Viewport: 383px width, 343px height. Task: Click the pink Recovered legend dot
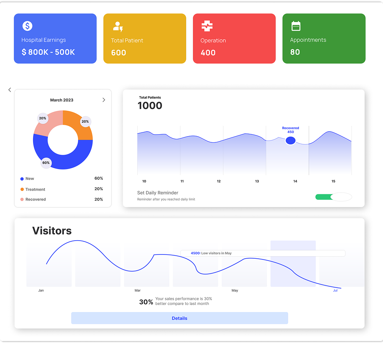coord(22,199)
